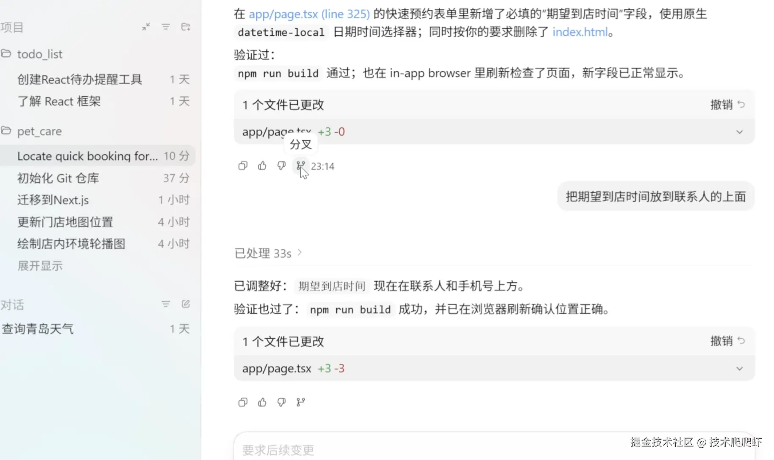Expand the app/page.tsx +3 -0 diff
This screenshot has width=774, height=460.
(739, 132)
